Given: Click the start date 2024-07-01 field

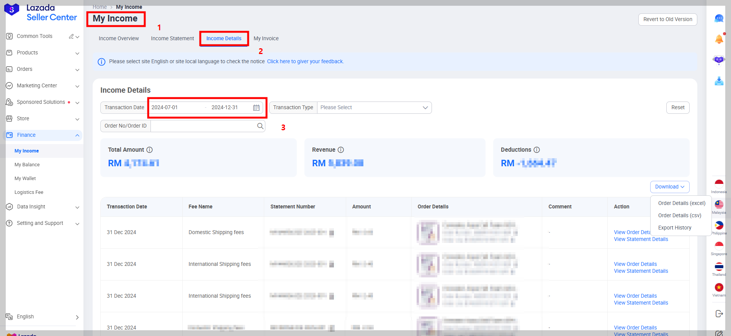Looking at the screenshot, I should point(165,107).
